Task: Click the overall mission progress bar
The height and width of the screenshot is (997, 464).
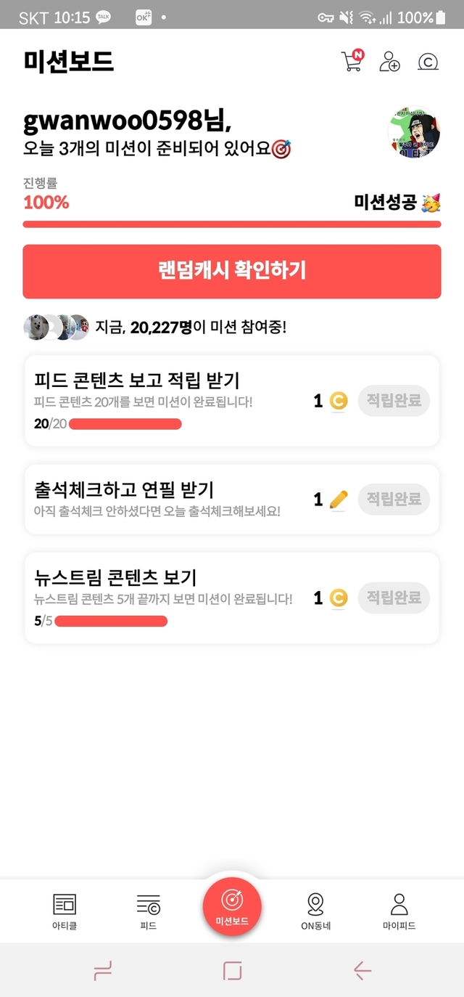Action: [232, 224]
